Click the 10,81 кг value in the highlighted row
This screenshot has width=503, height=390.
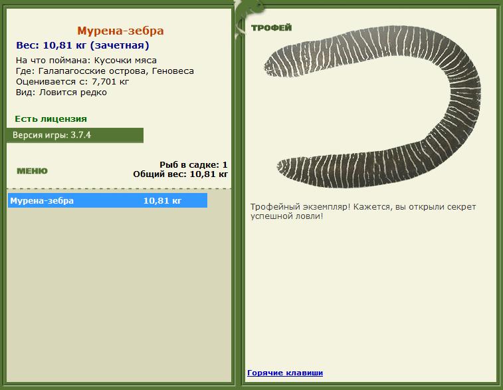click(162, 200)
